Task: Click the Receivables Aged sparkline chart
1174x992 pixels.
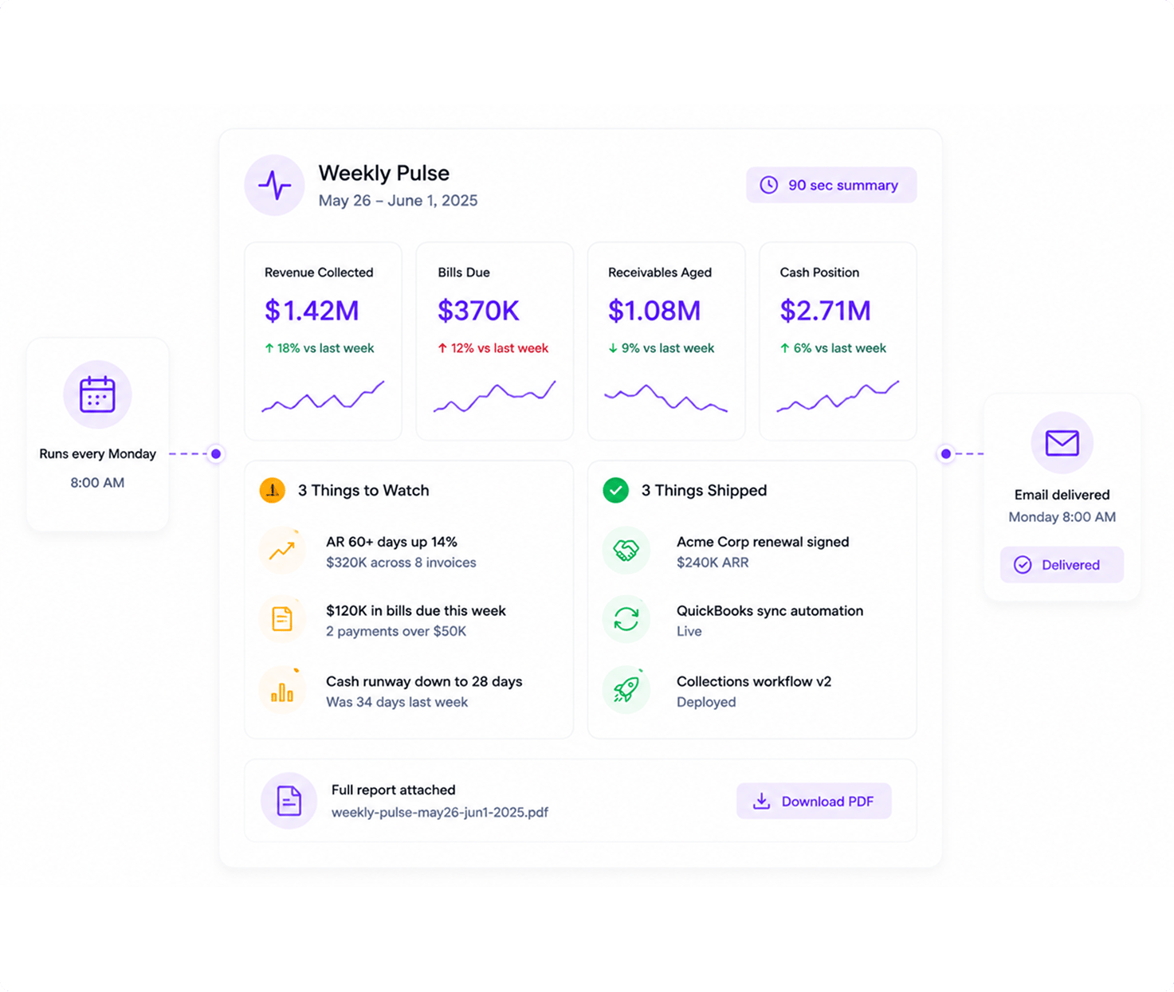Action: pyautogui.click(x=666, y=398)
